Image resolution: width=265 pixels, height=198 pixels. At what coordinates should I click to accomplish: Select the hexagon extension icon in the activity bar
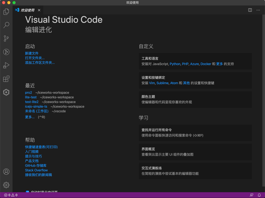[6, 92]
